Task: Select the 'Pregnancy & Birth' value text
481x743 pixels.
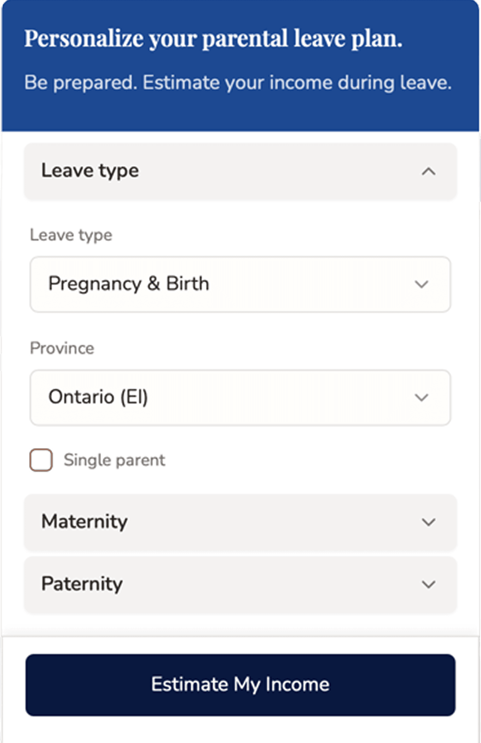Action: coord(129,284)
